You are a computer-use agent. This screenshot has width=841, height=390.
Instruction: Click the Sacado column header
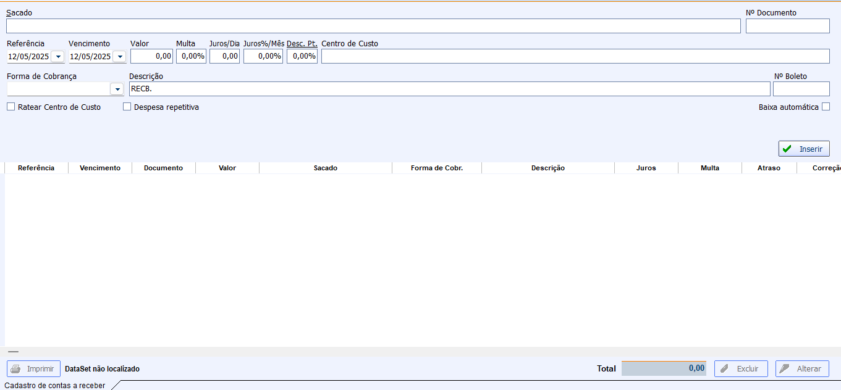325,168
